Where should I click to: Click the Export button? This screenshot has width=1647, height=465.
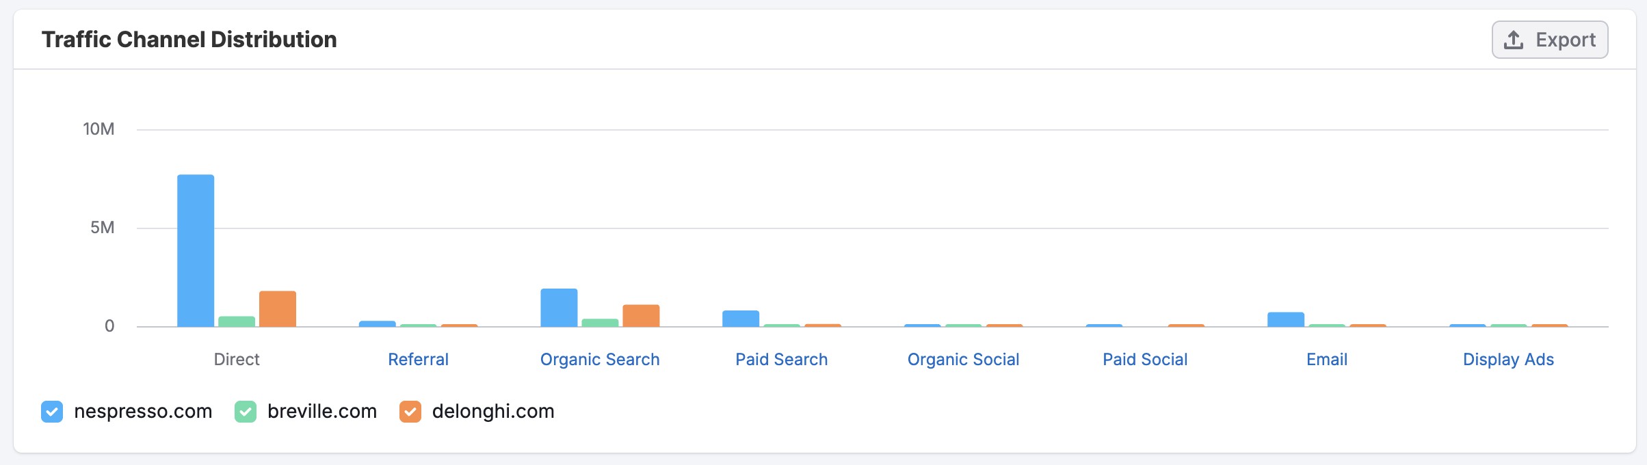(1549, 40)
